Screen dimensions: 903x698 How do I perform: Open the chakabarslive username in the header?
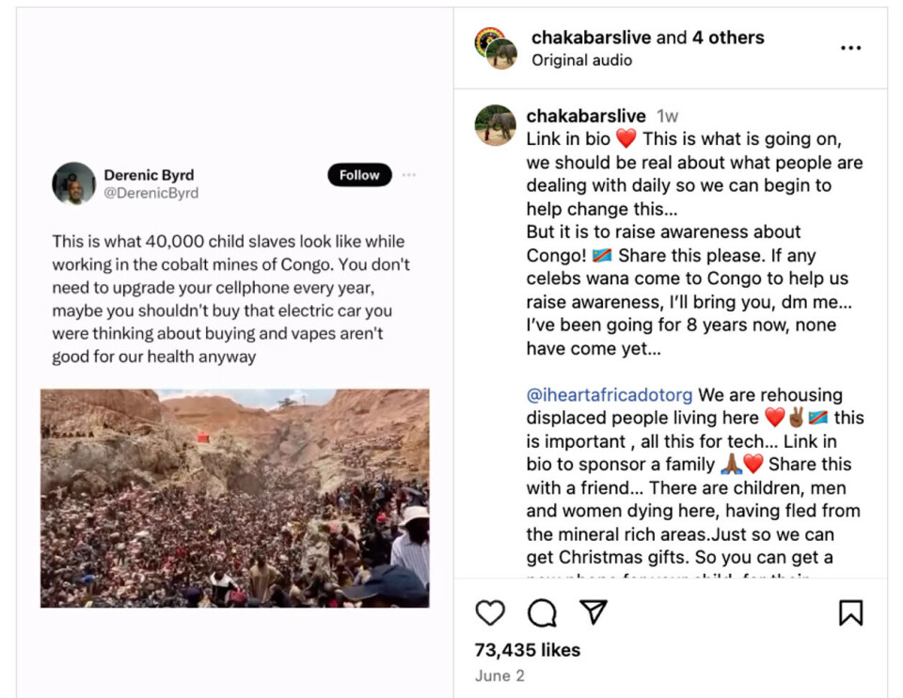coord(591,38)
